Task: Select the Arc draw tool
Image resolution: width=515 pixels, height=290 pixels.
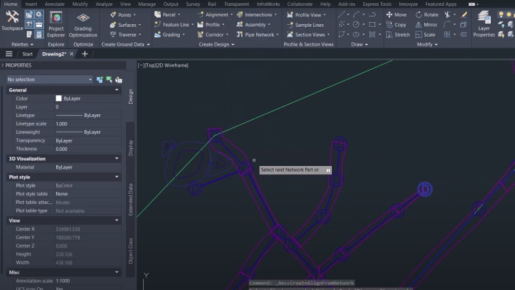Action: point(356,14)
